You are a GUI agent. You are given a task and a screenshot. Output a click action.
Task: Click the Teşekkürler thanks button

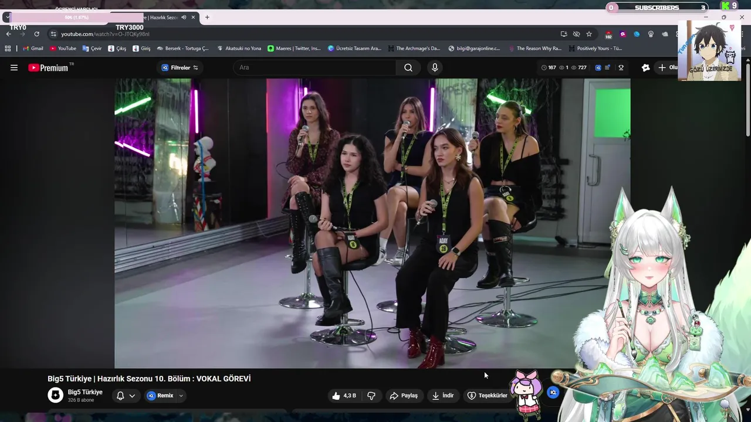[487, 396]
